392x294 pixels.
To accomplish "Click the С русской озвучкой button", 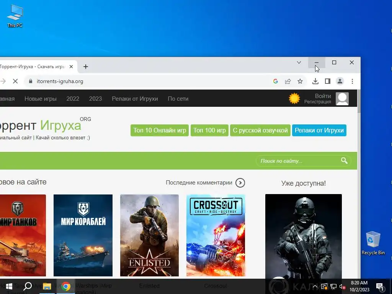I will [x=260, y=130].
